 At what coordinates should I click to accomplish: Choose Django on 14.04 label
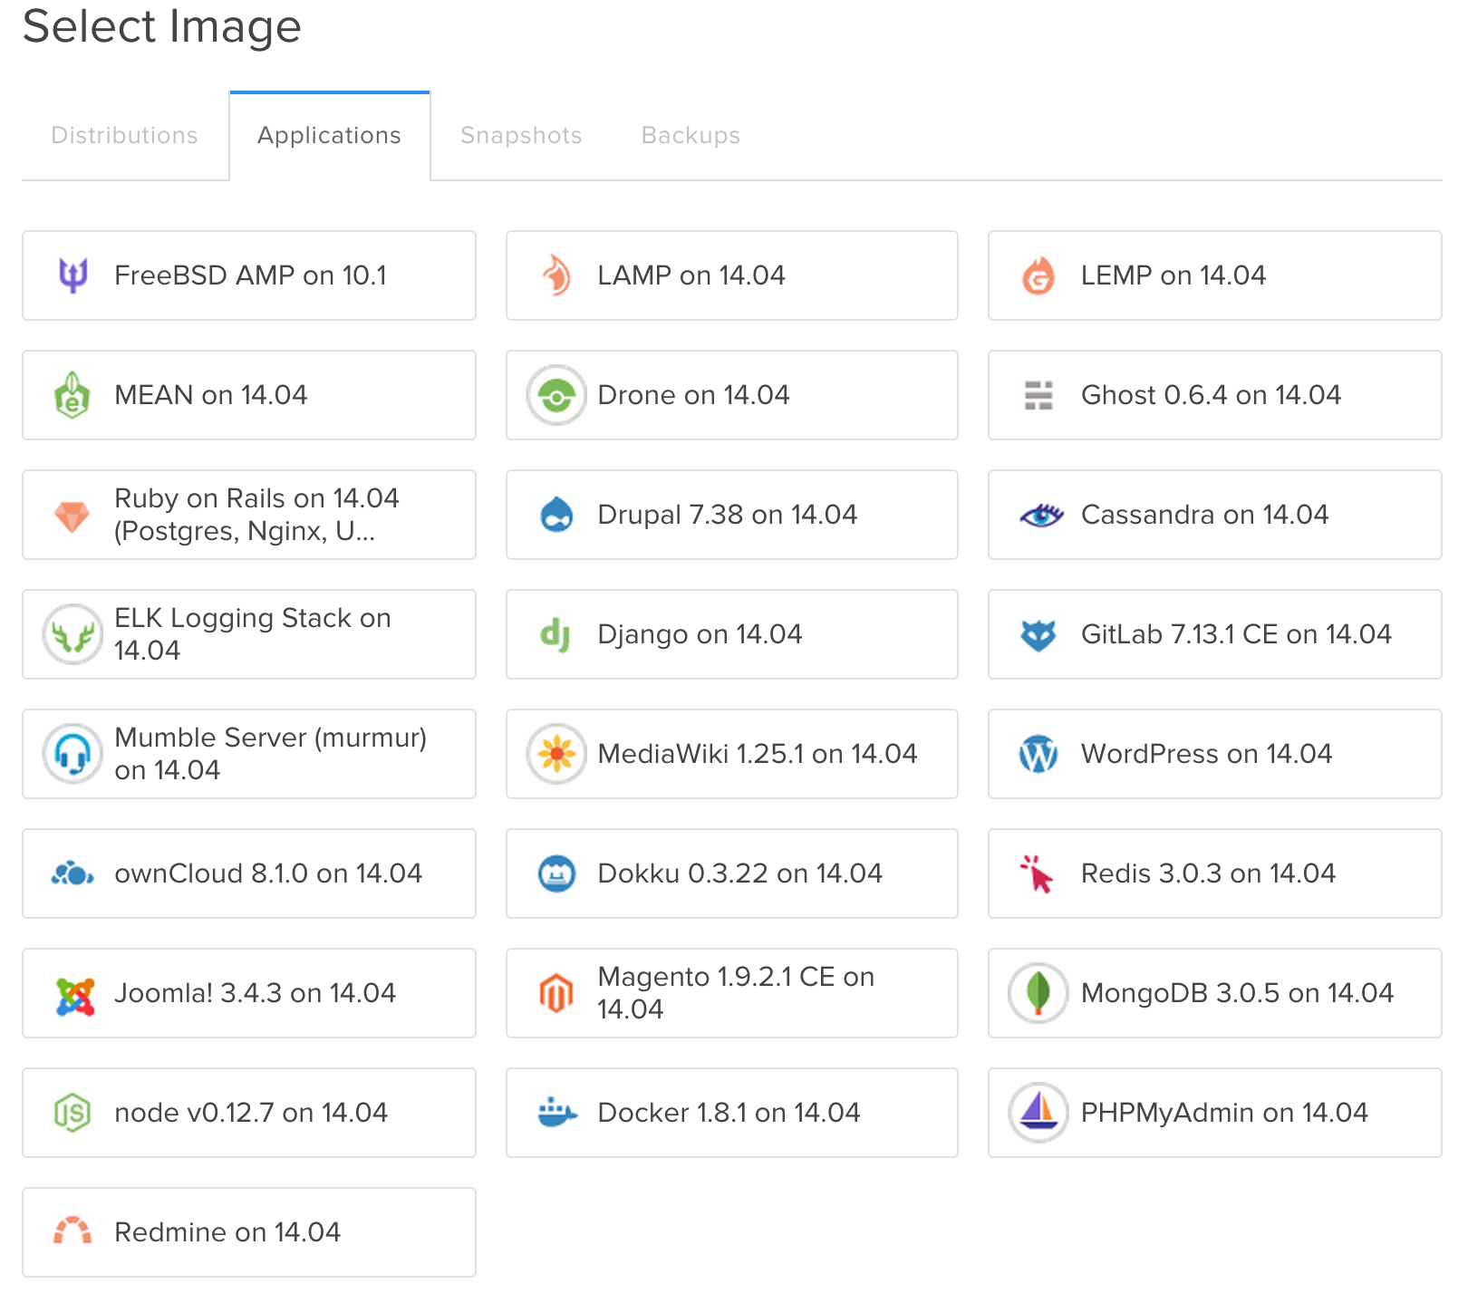(x=700, y=634)
